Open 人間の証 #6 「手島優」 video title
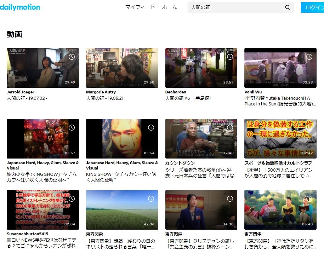 tap(188, 98)
